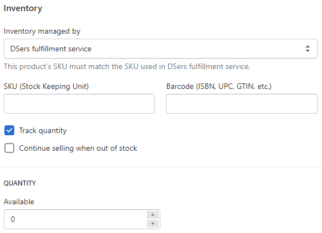Increase Available quantity with up arrow
Image resolution: width=322 pixels, height=233 pixels.
click(x=153, y=215)
